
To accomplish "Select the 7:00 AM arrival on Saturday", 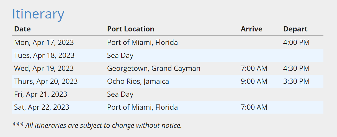I will [254, 107].
